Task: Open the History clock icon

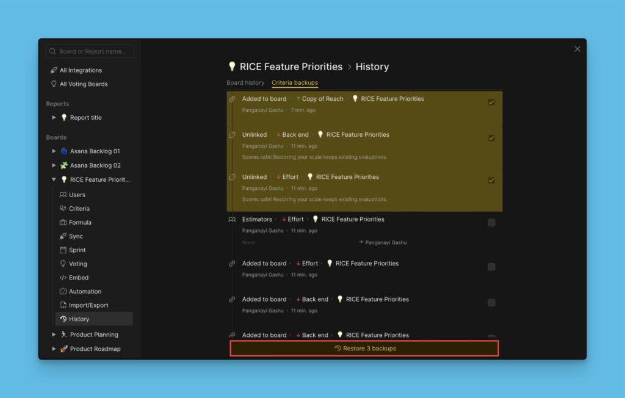Action: (x=63, y=318)
